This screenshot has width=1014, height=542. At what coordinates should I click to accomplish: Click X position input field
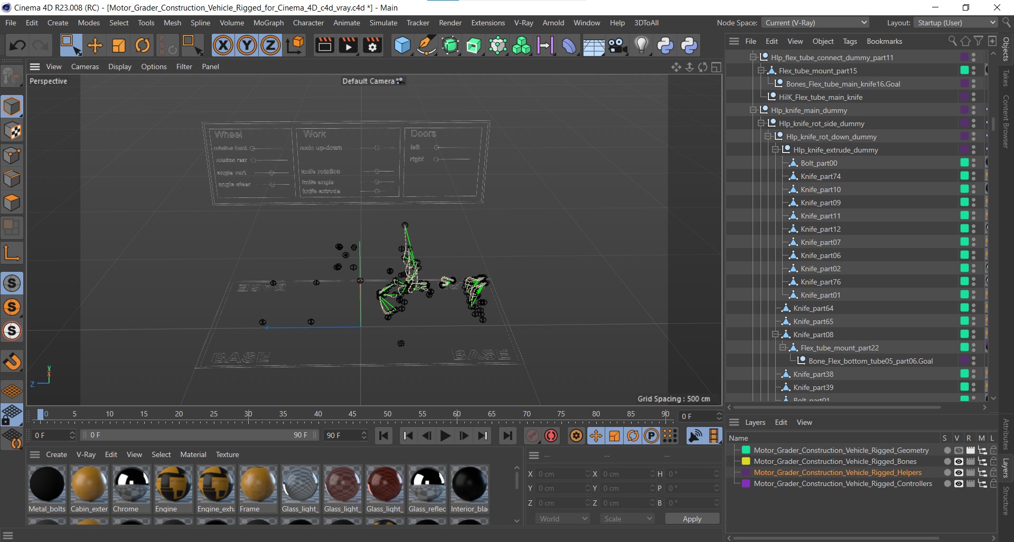[562, 474]
